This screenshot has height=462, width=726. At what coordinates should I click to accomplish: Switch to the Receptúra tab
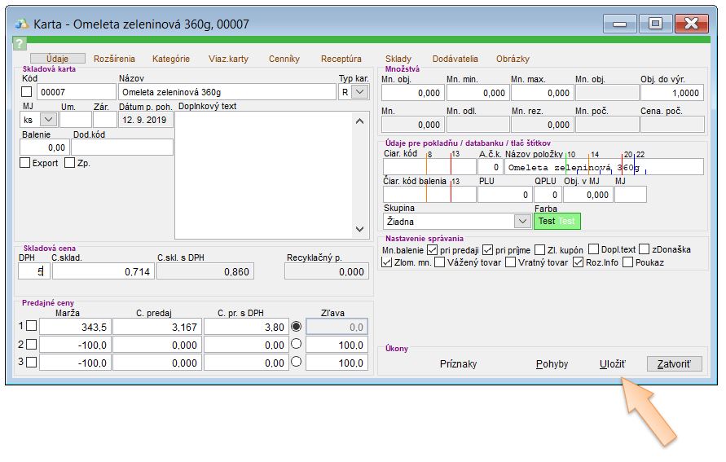tap(341, 59)
